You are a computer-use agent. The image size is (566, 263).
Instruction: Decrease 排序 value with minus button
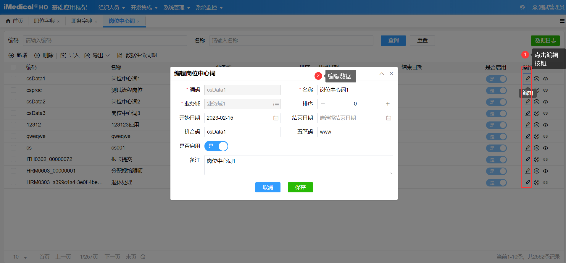click(x=323, y=104)
